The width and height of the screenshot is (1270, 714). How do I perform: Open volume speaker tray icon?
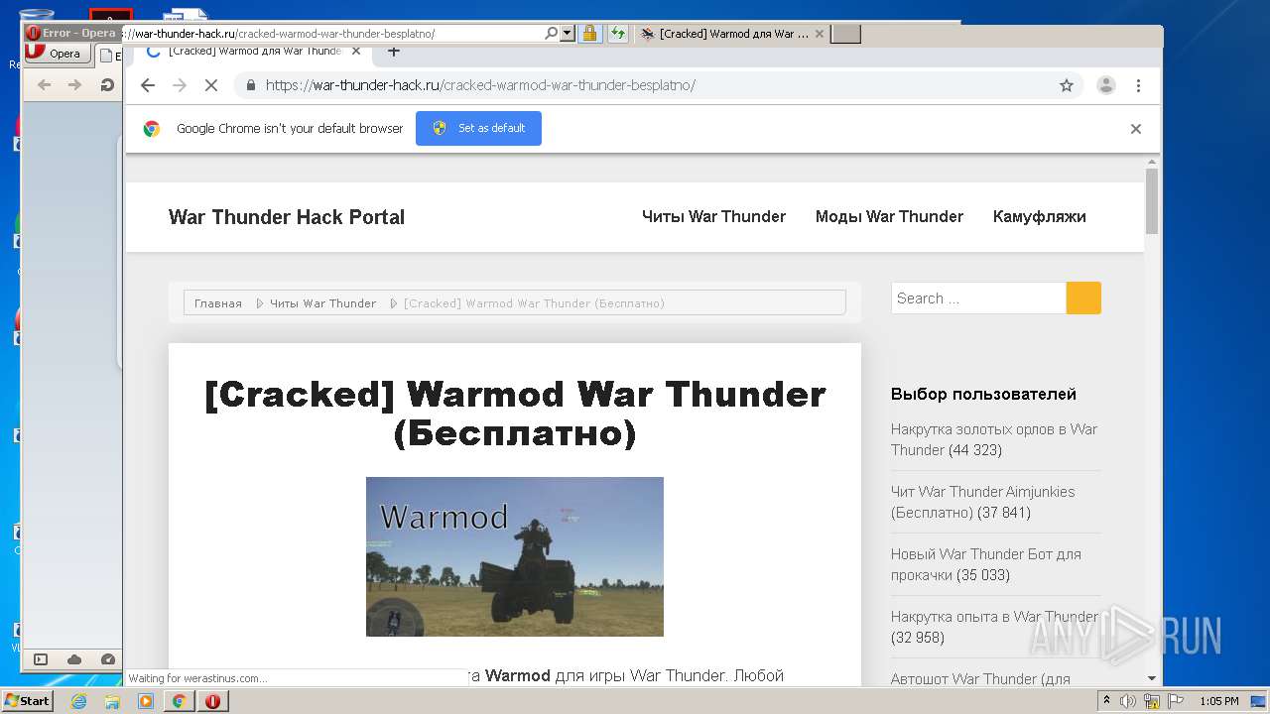[1128, 701]
